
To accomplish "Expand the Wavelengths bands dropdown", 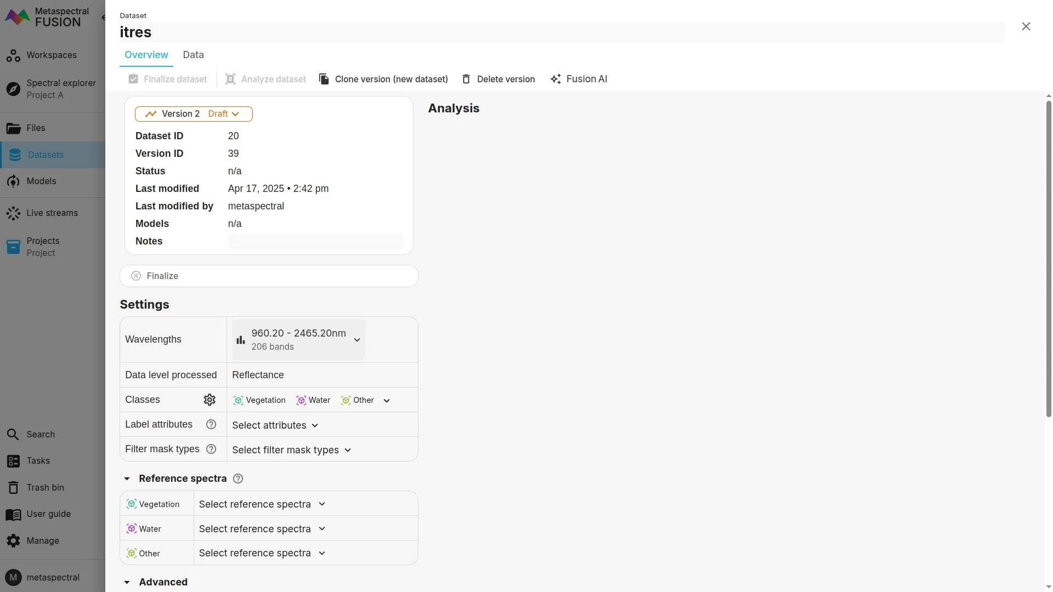I will coord(299,339).
